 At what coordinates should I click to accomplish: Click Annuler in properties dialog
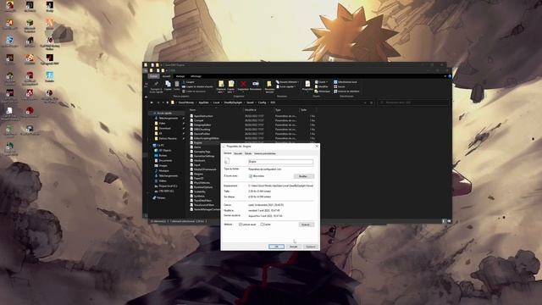tap(294, 247)
